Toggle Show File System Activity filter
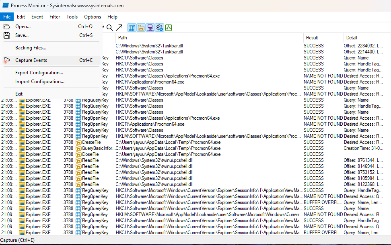This screenshot has width=391, height=245. tap(141, 28)
